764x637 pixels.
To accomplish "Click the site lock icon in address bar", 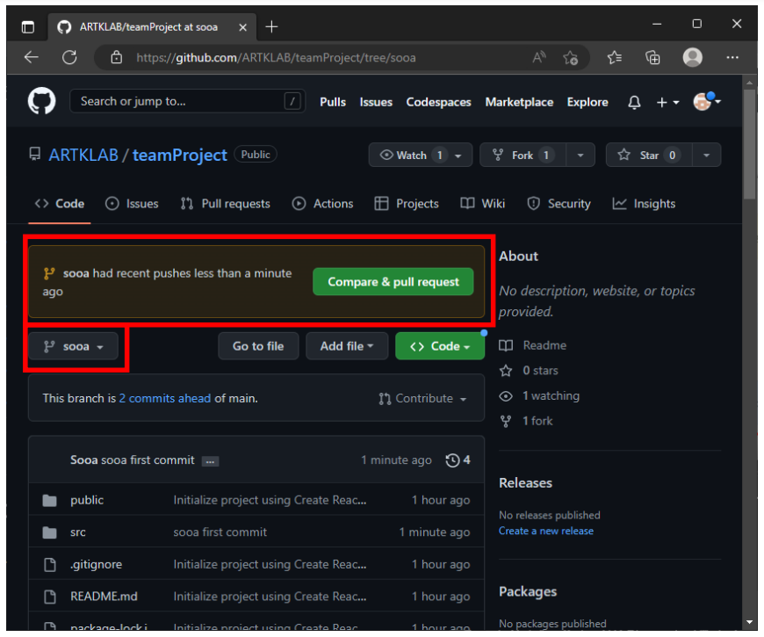I will point(116,57).
